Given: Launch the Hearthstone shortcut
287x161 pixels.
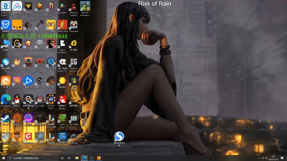Looking at the screenshot, I should [x=39, y=138].
